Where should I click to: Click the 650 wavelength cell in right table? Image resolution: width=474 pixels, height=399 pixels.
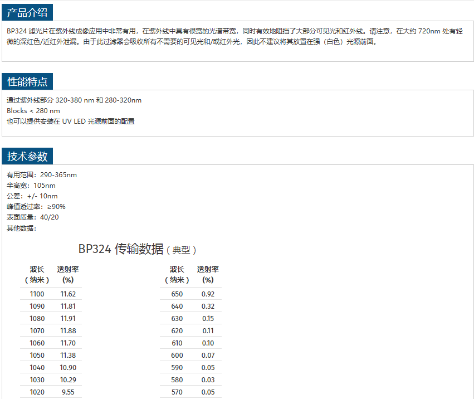tap(177, 294)
